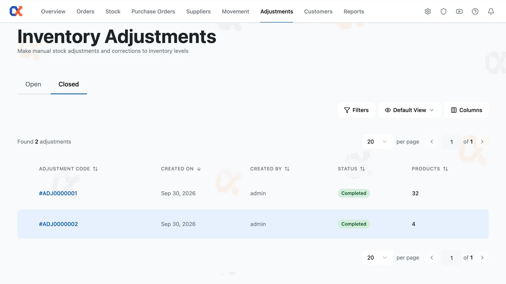The height and width of the screenshot is (284, 506).
Task: Click the app logo in the header
Action: (x=16, y=11)
